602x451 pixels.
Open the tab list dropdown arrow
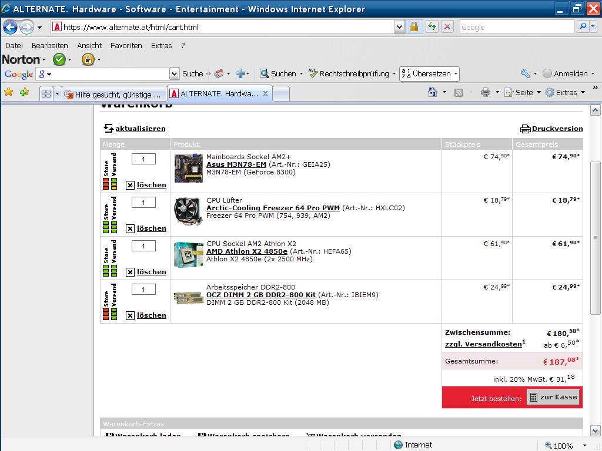coord(57,93)
